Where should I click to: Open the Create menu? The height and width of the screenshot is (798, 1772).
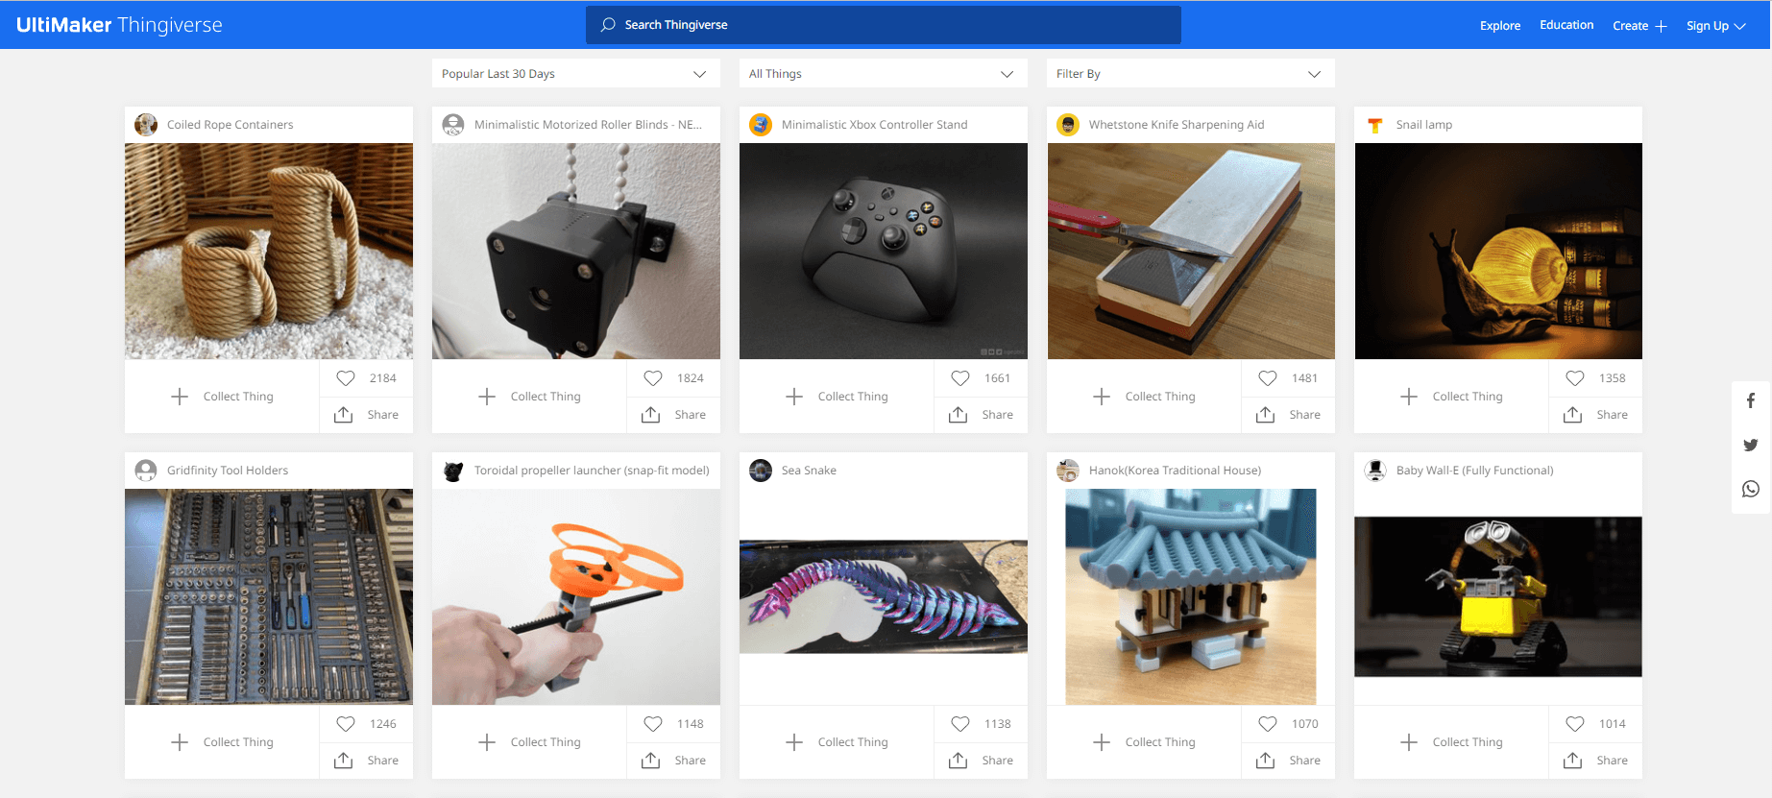1639,26
